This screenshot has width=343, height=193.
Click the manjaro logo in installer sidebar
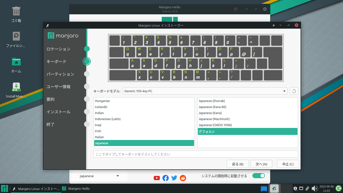click(63, 36)
